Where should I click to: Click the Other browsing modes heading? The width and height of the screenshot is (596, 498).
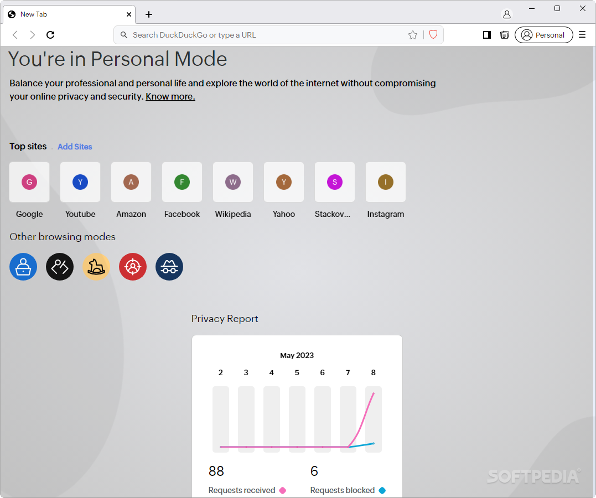tap(63, 237)
